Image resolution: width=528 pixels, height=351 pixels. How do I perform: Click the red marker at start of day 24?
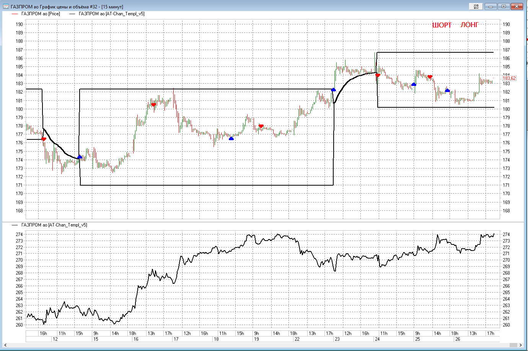[x=378, y=76]
